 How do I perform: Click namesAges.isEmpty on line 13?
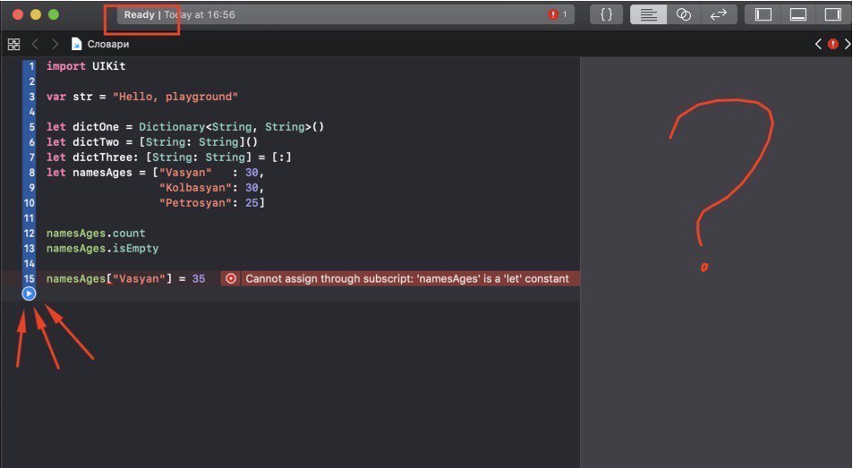point(102,249)
